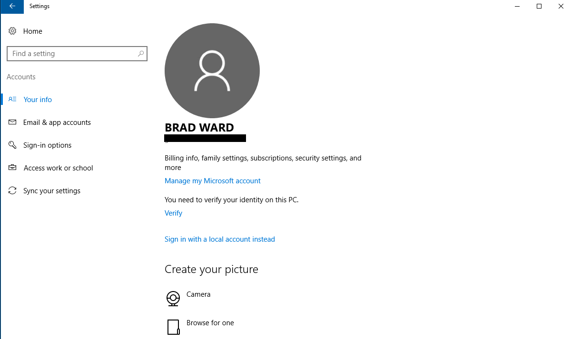This screenshot has height=339, width=571.
Task: Select Sign-in options in the sidebar
Action: (48, 145)
